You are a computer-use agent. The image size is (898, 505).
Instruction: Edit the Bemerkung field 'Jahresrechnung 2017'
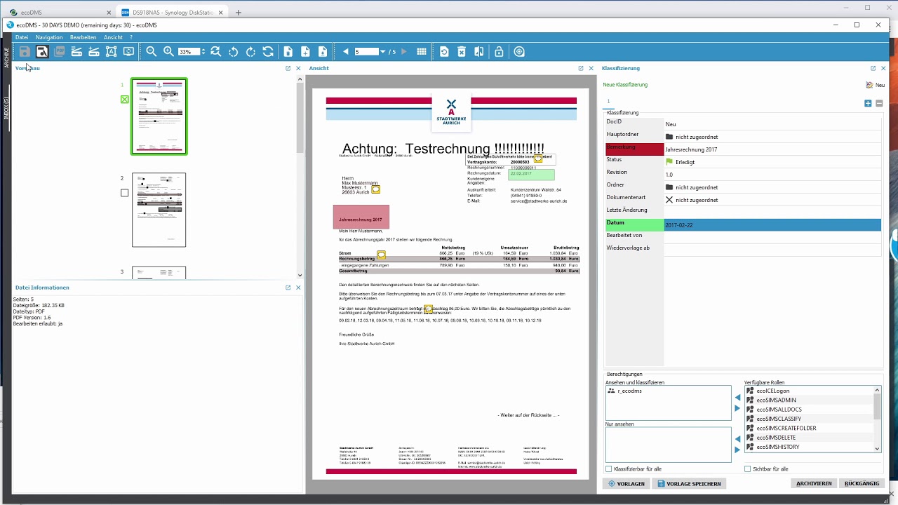772,149
